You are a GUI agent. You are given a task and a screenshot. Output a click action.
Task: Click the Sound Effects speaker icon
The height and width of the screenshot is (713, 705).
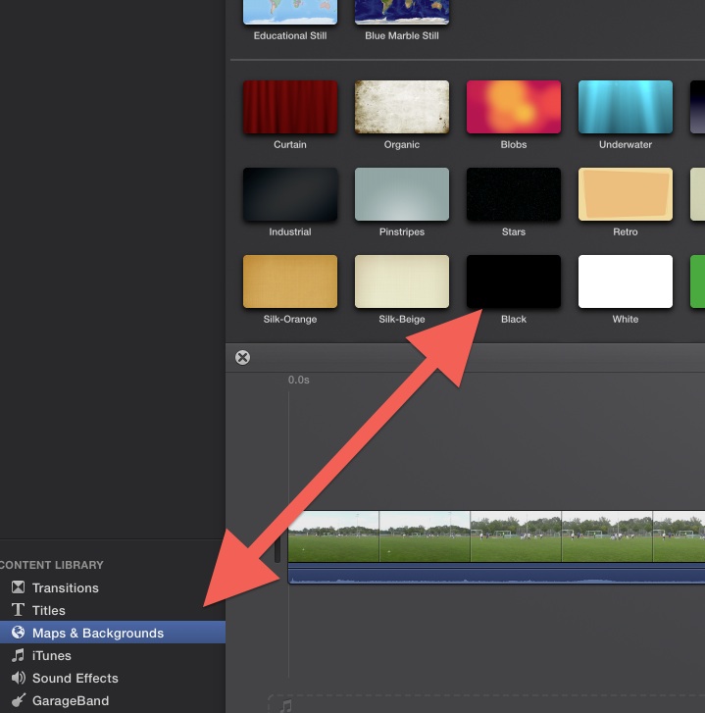(19, 678)
